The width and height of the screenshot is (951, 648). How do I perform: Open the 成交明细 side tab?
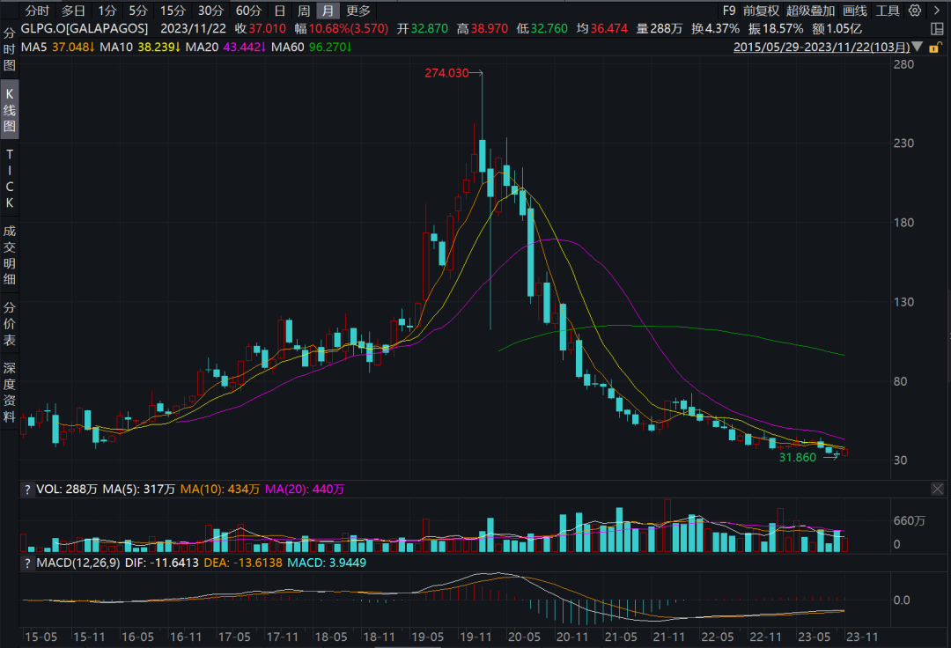tap(10, 255)
